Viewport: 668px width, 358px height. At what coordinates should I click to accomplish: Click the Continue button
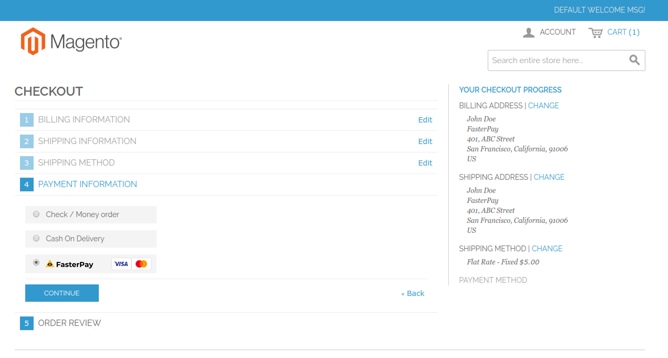[62, 293]
